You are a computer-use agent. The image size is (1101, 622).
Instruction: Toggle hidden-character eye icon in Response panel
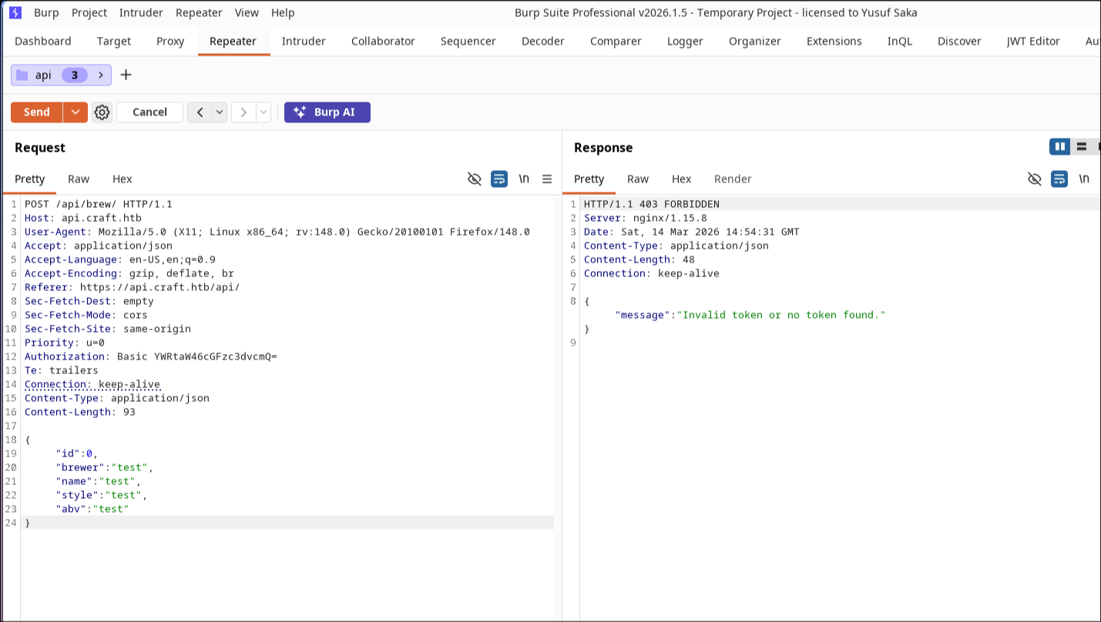[1035, 179]
